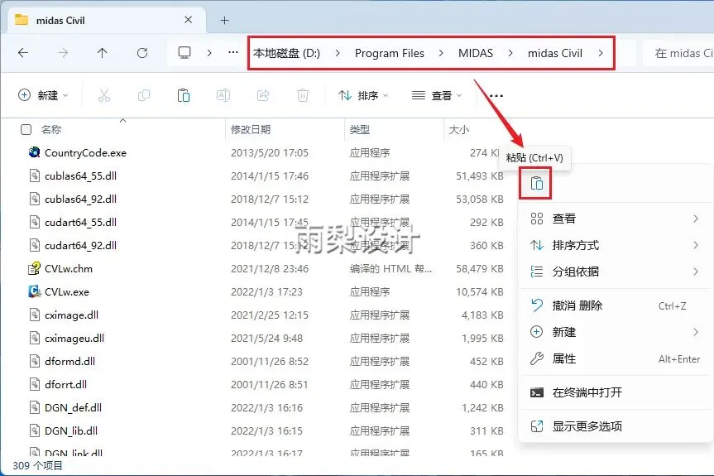Expand chevron after MIDAS breadcrumb

(x=510, y=53)
